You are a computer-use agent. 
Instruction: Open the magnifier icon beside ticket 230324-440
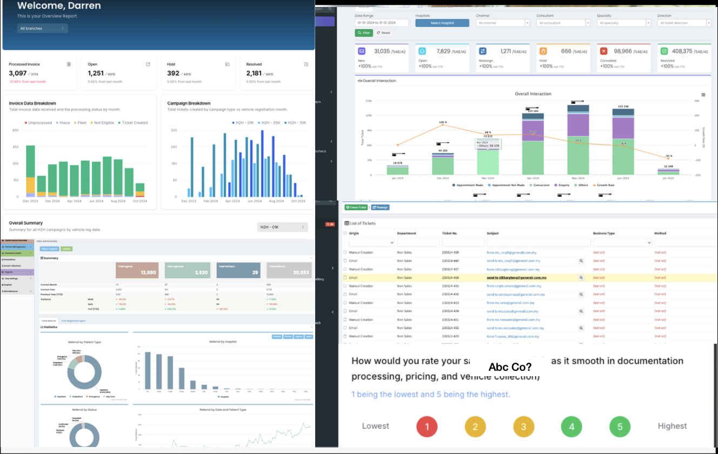coord(580,261)
